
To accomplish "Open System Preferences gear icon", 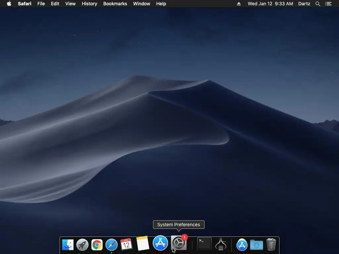I will click(x=178, y=243).
